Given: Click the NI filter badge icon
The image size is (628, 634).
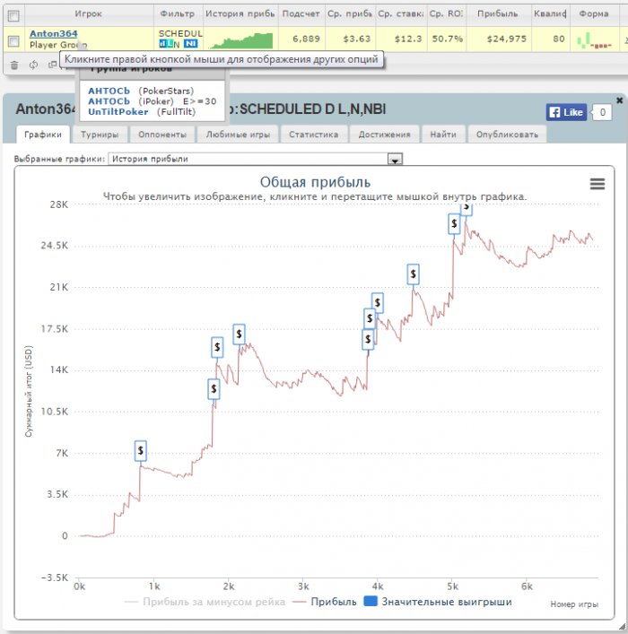Looking at the screenshot, I should click(190, 44).
